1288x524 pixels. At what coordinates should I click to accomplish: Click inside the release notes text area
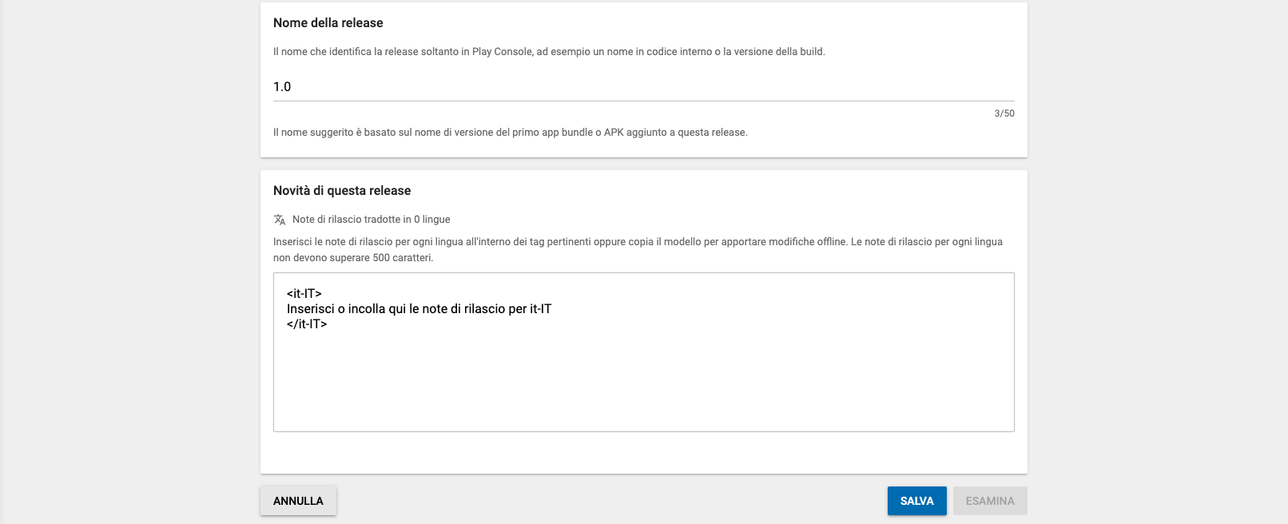[x=644, y=352]
